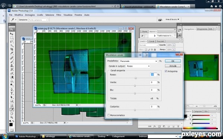This screenshot has height=139, width=223.
Task: Select the Move tool
Action: (12, 34)
